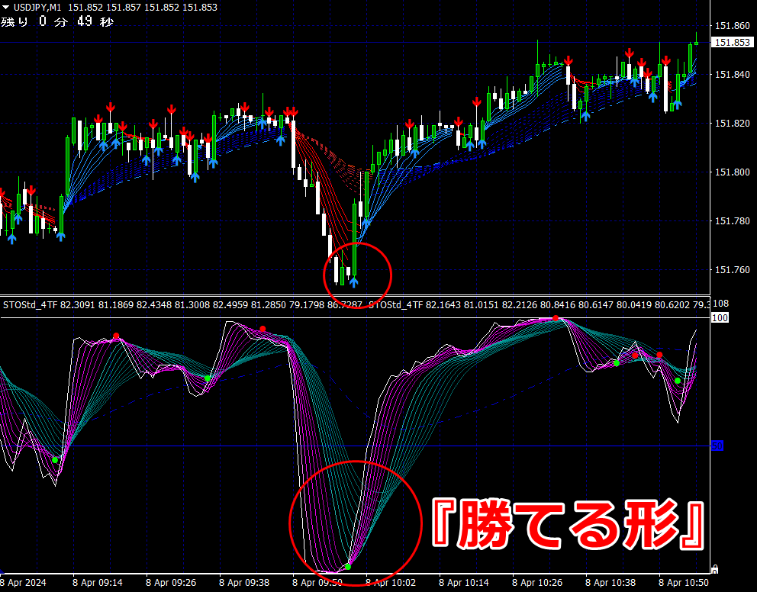Click the 8 Apr 09:14 time label

(98, 582)
